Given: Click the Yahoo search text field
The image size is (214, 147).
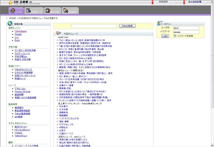Looking at the screenshot, I should [x=94, y=26].
